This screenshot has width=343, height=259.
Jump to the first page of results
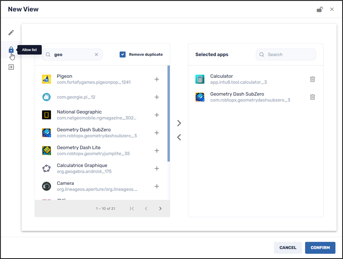coord(132,209)
